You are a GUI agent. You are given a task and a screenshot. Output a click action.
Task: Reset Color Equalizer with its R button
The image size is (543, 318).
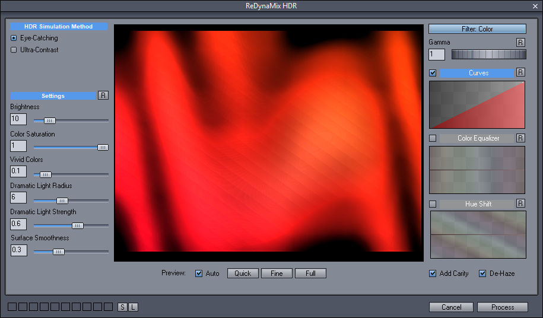(520, 138)
